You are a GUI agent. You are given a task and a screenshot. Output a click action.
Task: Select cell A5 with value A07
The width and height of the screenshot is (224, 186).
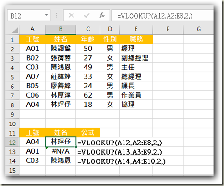tap(32, 76)
